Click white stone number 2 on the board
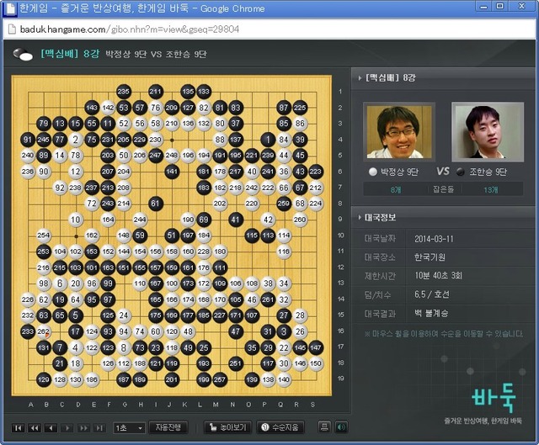Viewport: 539px width, 445px height. pos(76,140)
